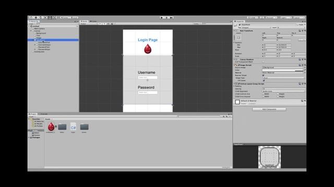Select Background object in Hierarchy
This screenshot has height=187, width=334.
[41, 33]
